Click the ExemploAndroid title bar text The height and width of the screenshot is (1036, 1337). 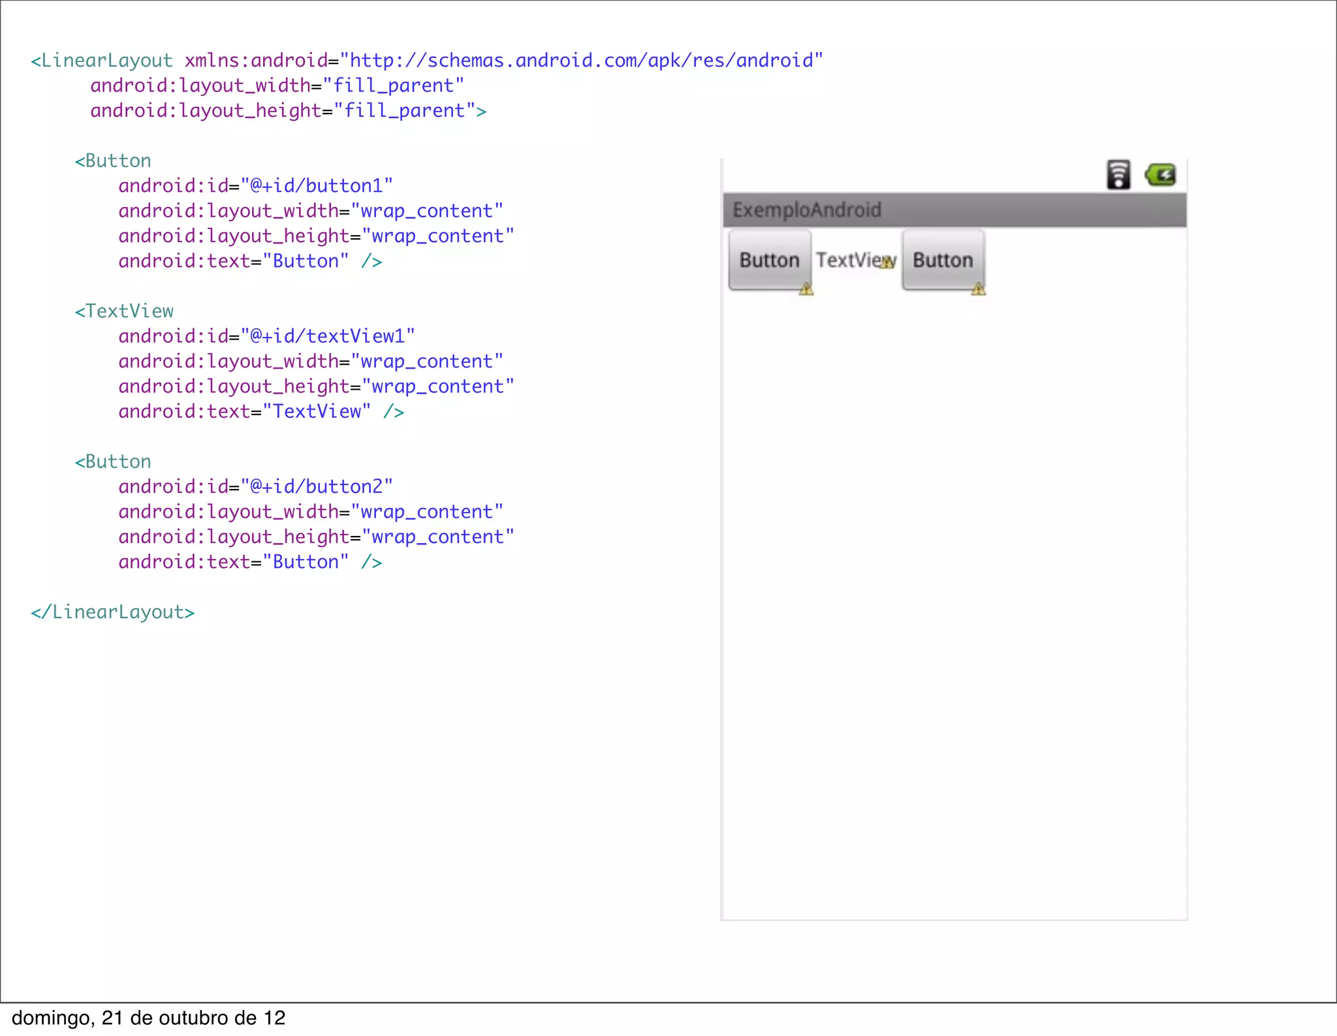(x=807, y=210)
